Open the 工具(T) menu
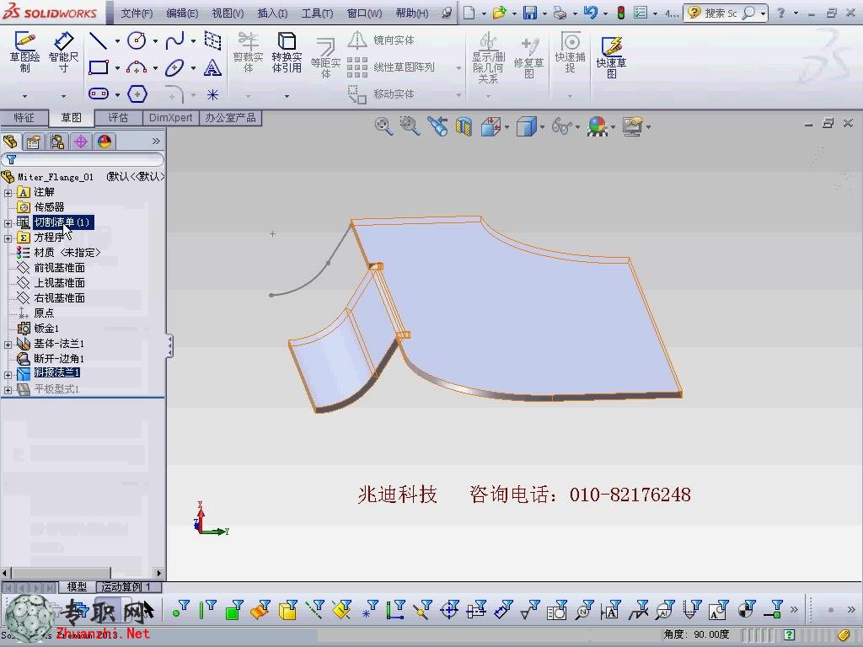Screen dimensions: 863x647 coord(317,13)
